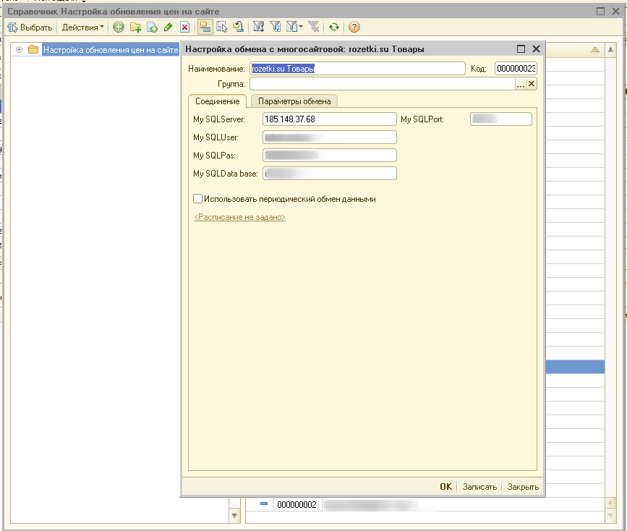Toggle the hierarchical view toolbar icon
The image size is (627, 531).
tap(205, 27)
